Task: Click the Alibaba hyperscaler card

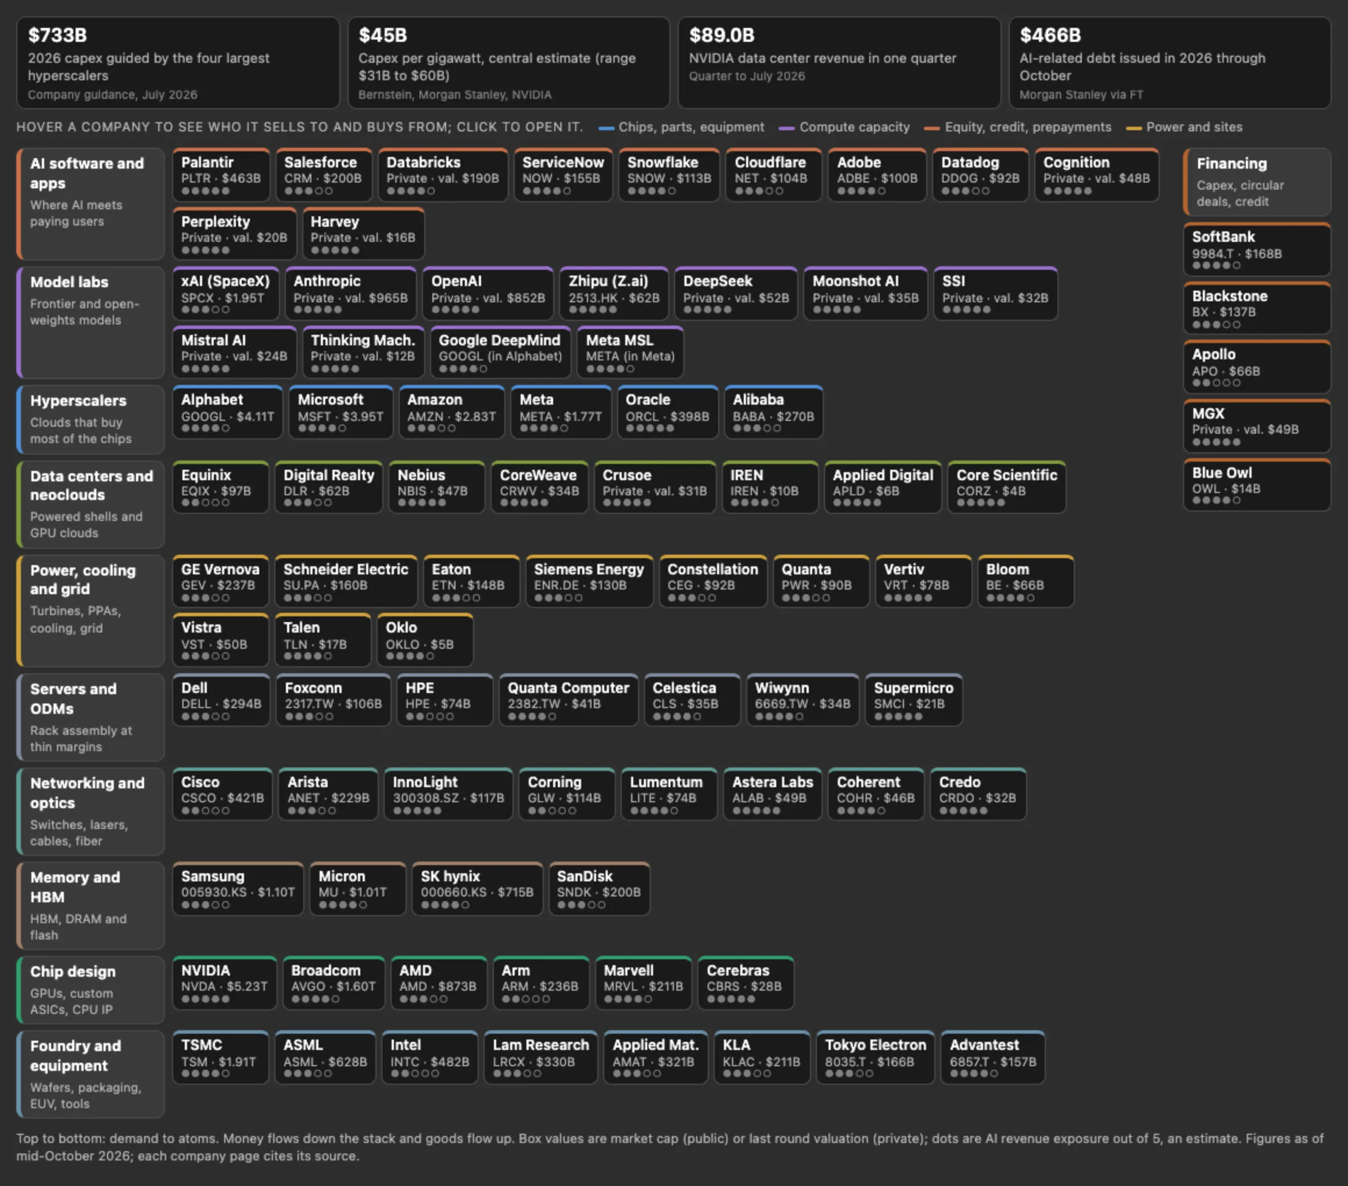Action: 773,413
